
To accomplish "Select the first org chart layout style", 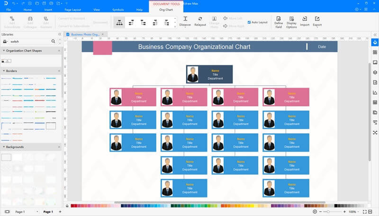I will [x=119, y=22].
